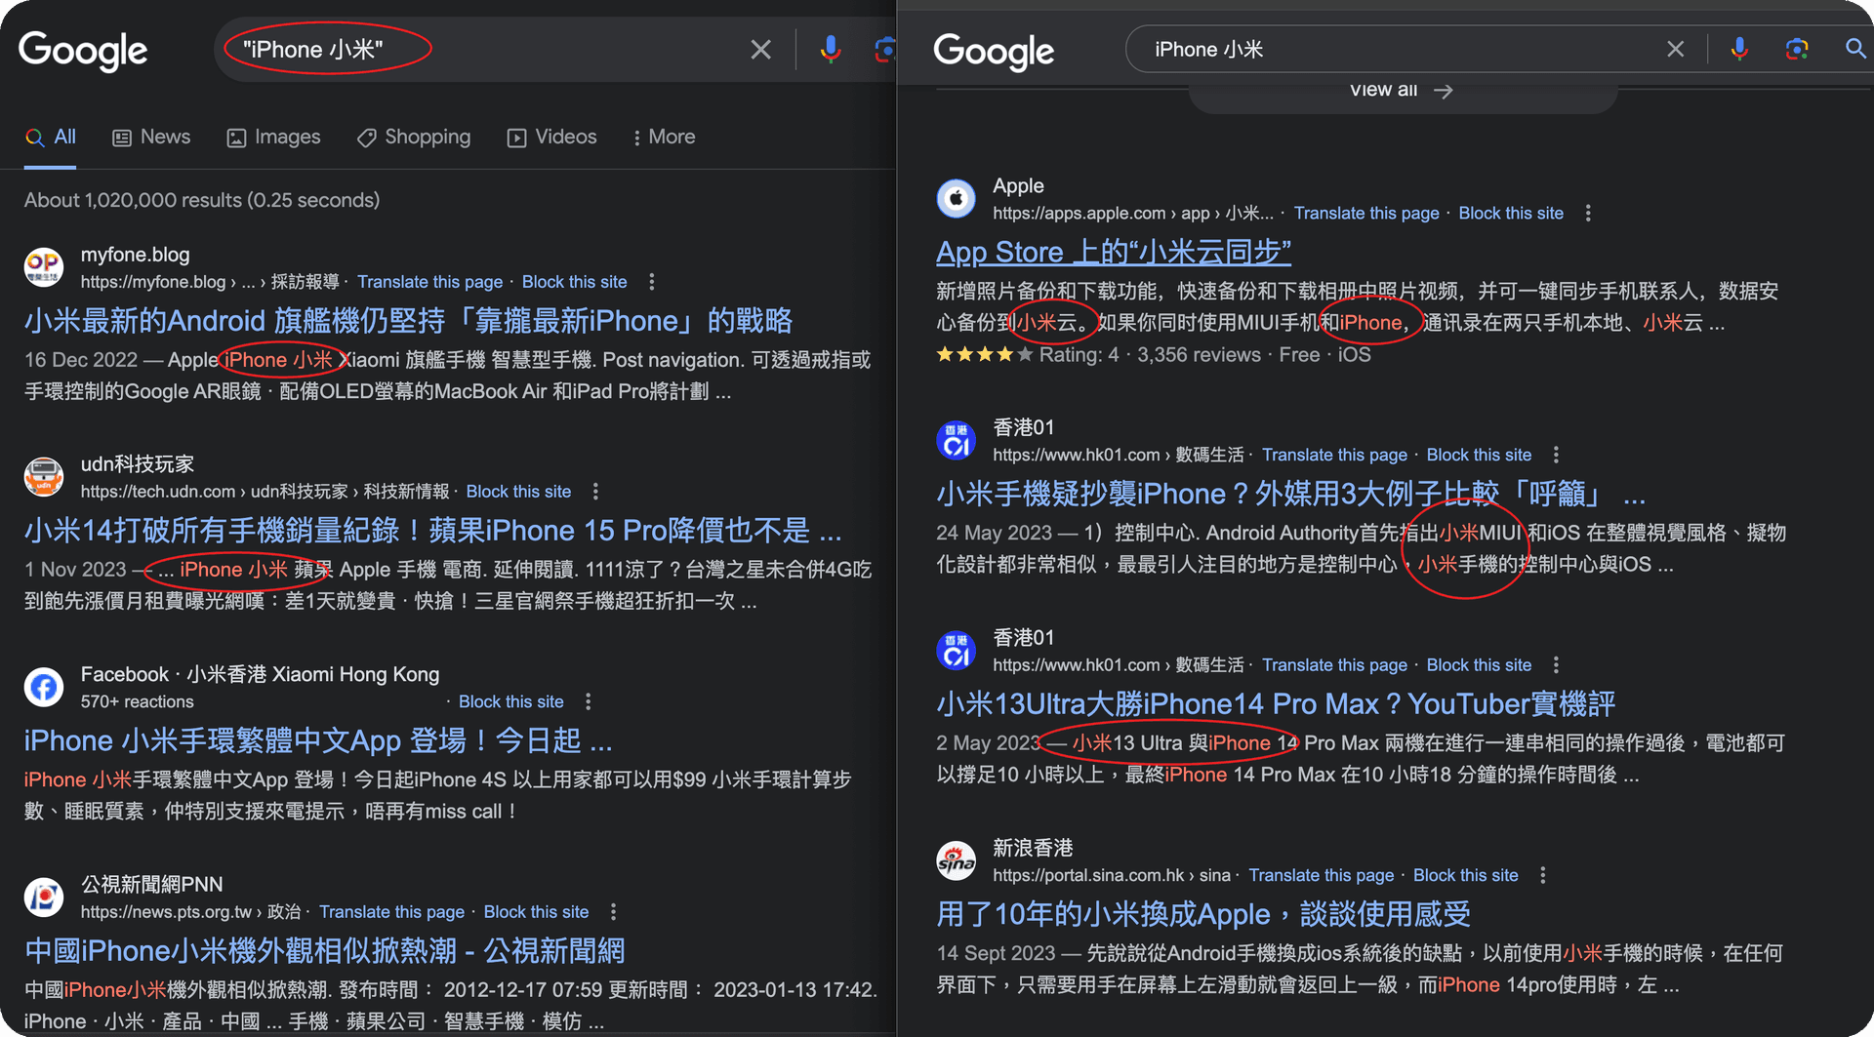Block the tech.udn.com site

pyautogui.click(x=518, y=492)
